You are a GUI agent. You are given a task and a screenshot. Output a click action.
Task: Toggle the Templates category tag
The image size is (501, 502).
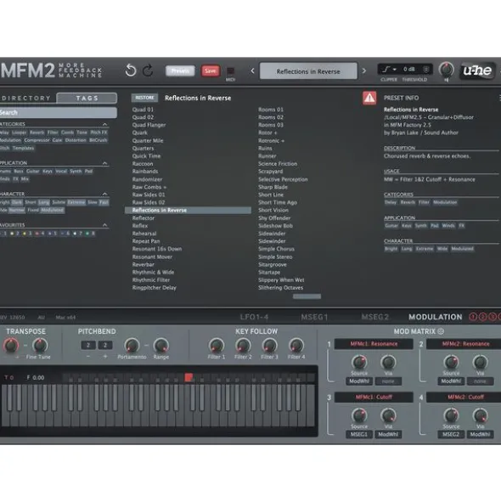coord(23,148)
